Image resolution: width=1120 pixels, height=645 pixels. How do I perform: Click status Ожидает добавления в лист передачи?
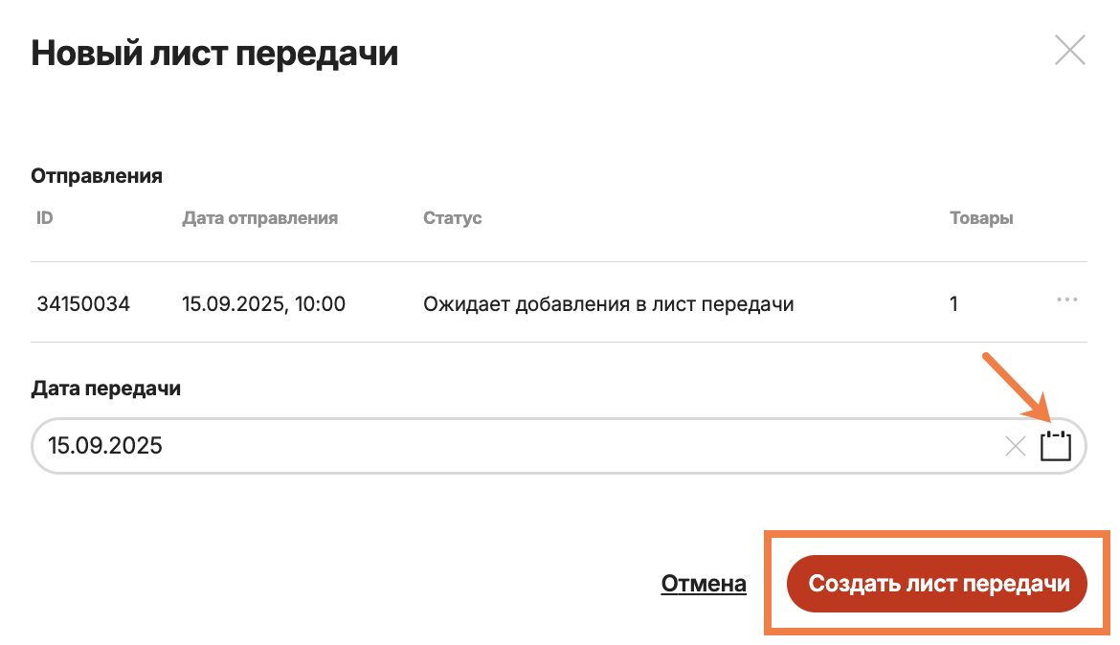coord(608,304)
